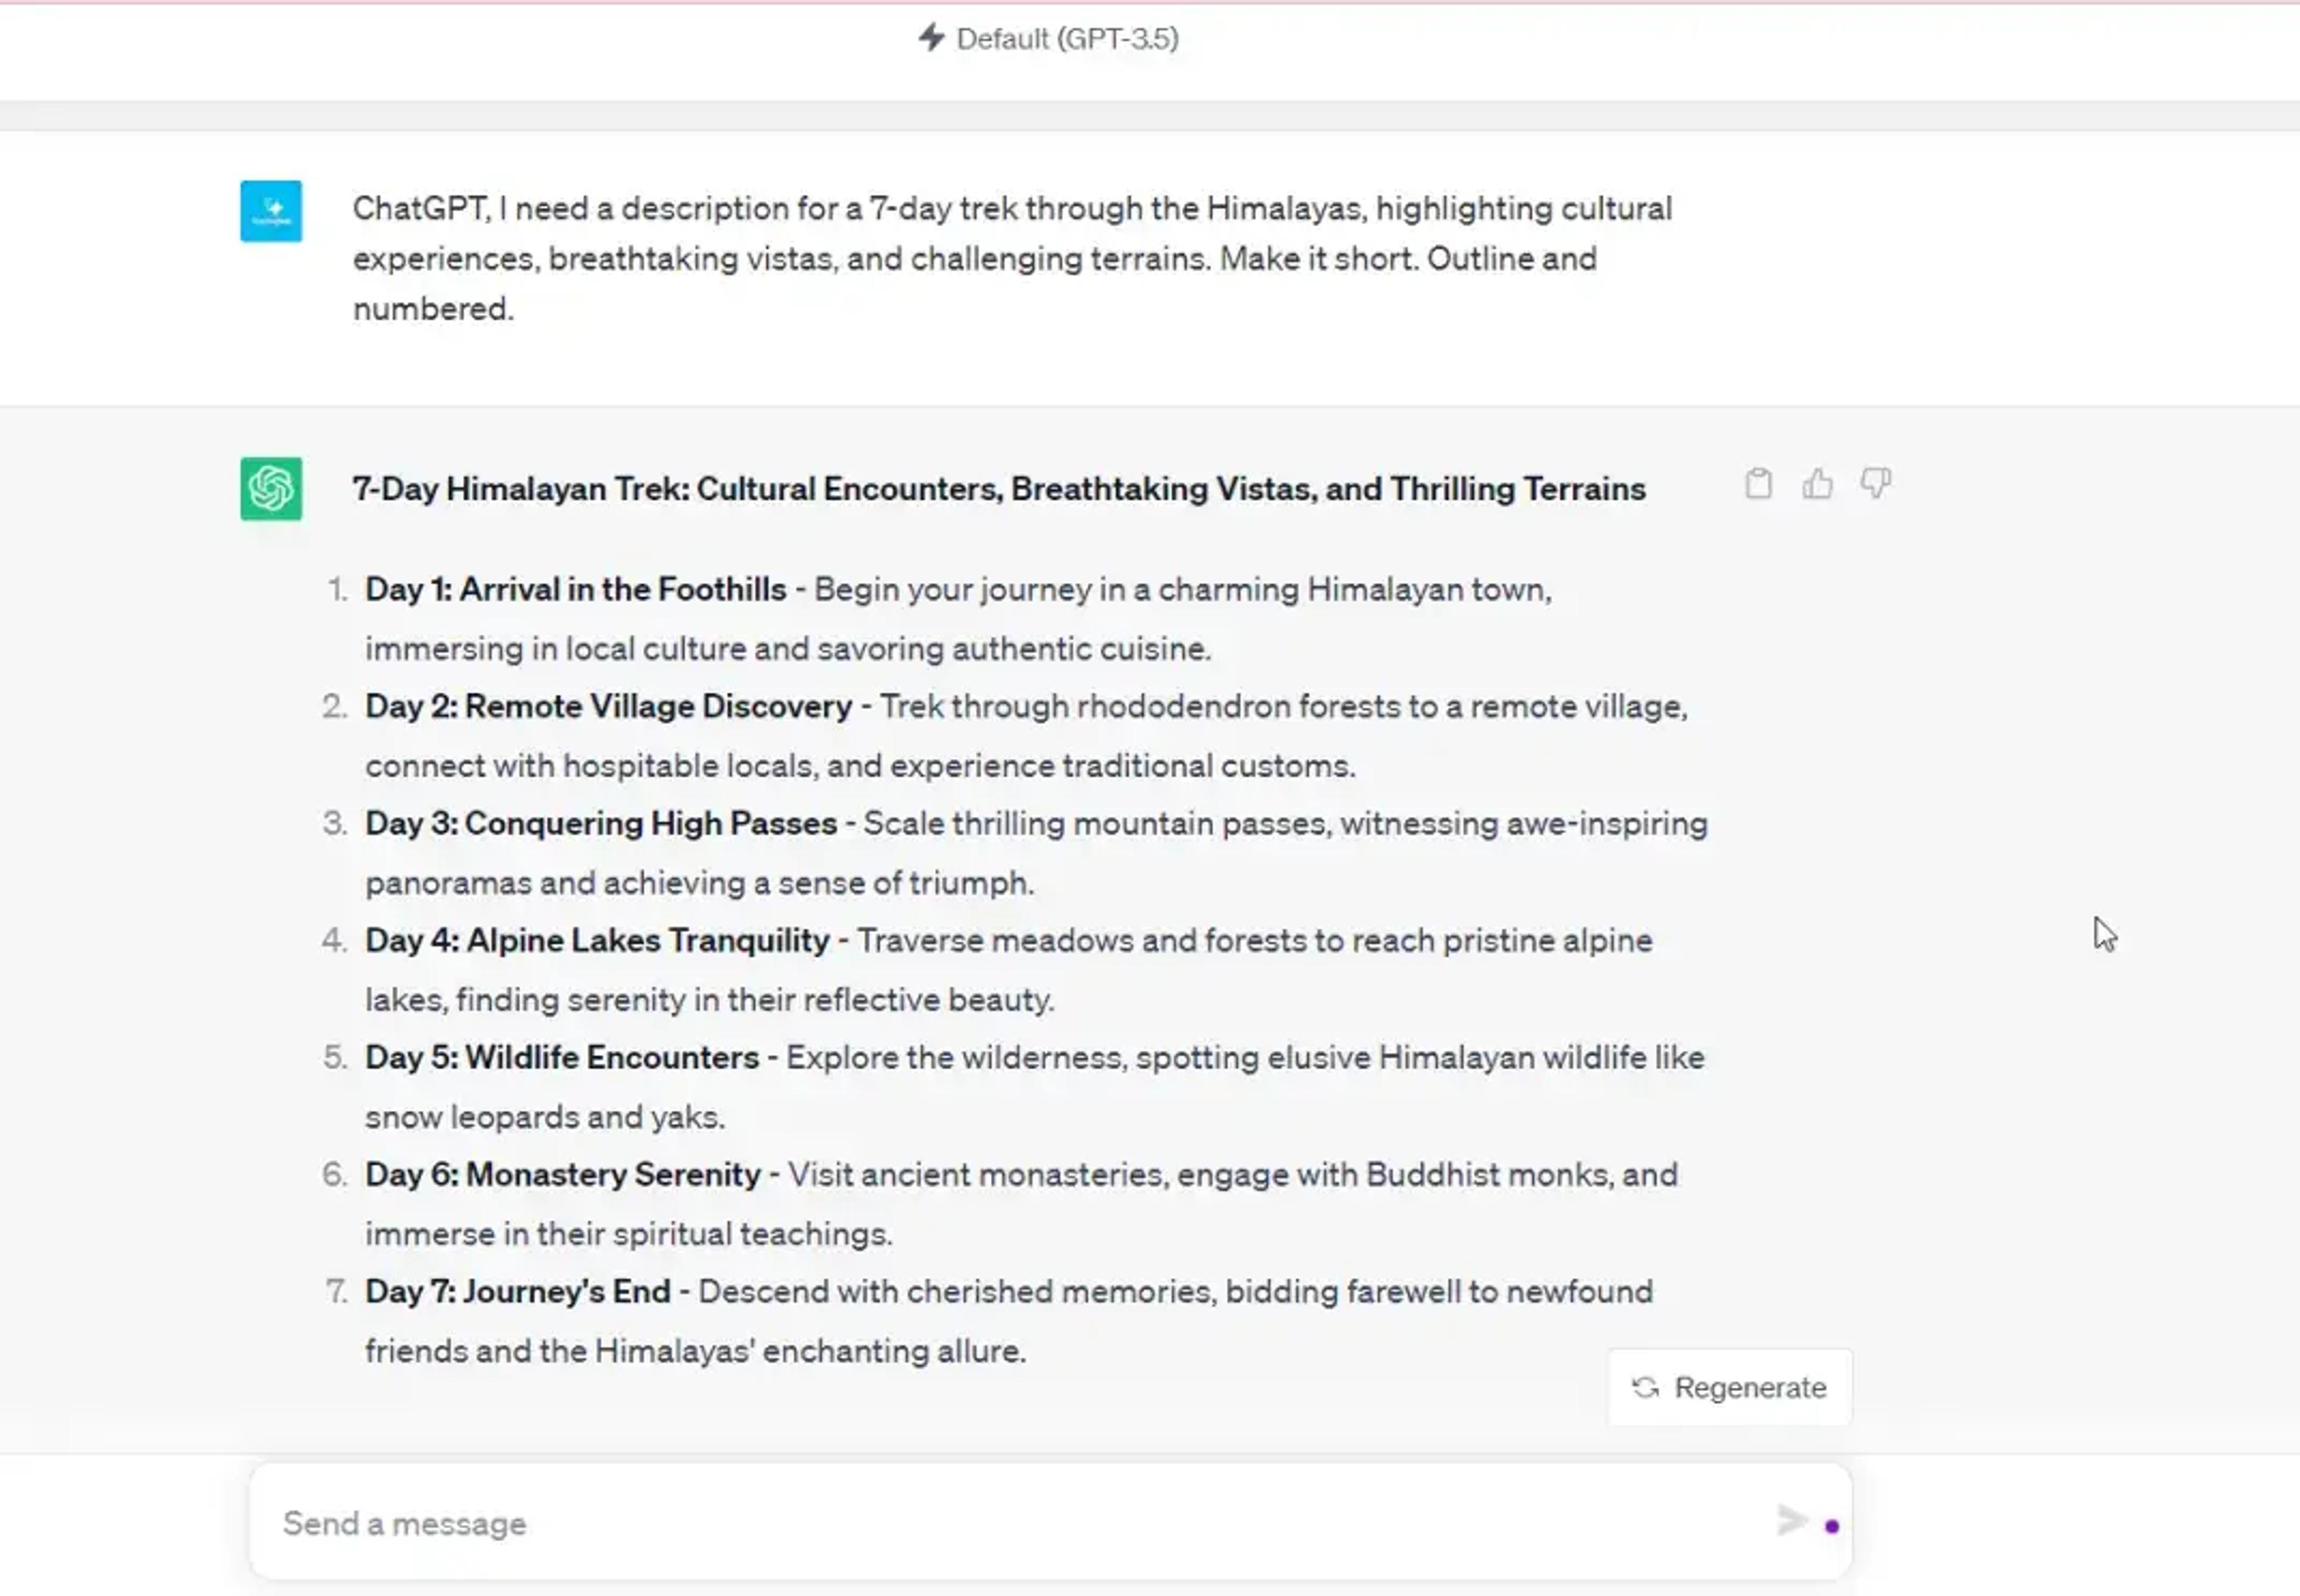Click Day 6: Monastery Serenity heading
Viewport: 2300px width, 1596px height.
point(563,1175)
